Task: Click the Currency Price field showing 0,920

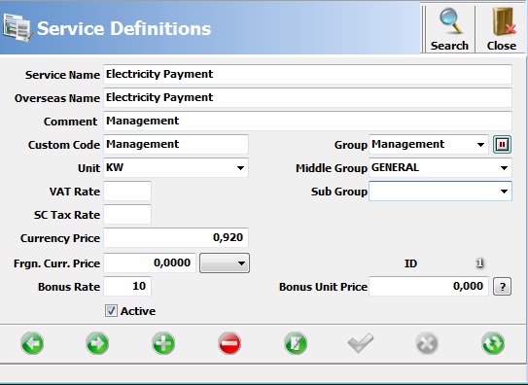Action: (176, 237)
